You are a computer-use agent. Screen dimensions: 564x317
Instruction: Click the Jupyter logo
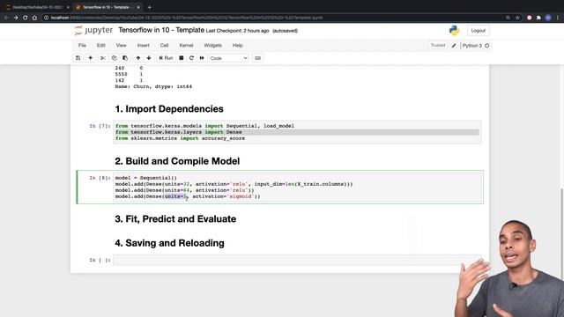pyautogui.click(x=93, y=30)
